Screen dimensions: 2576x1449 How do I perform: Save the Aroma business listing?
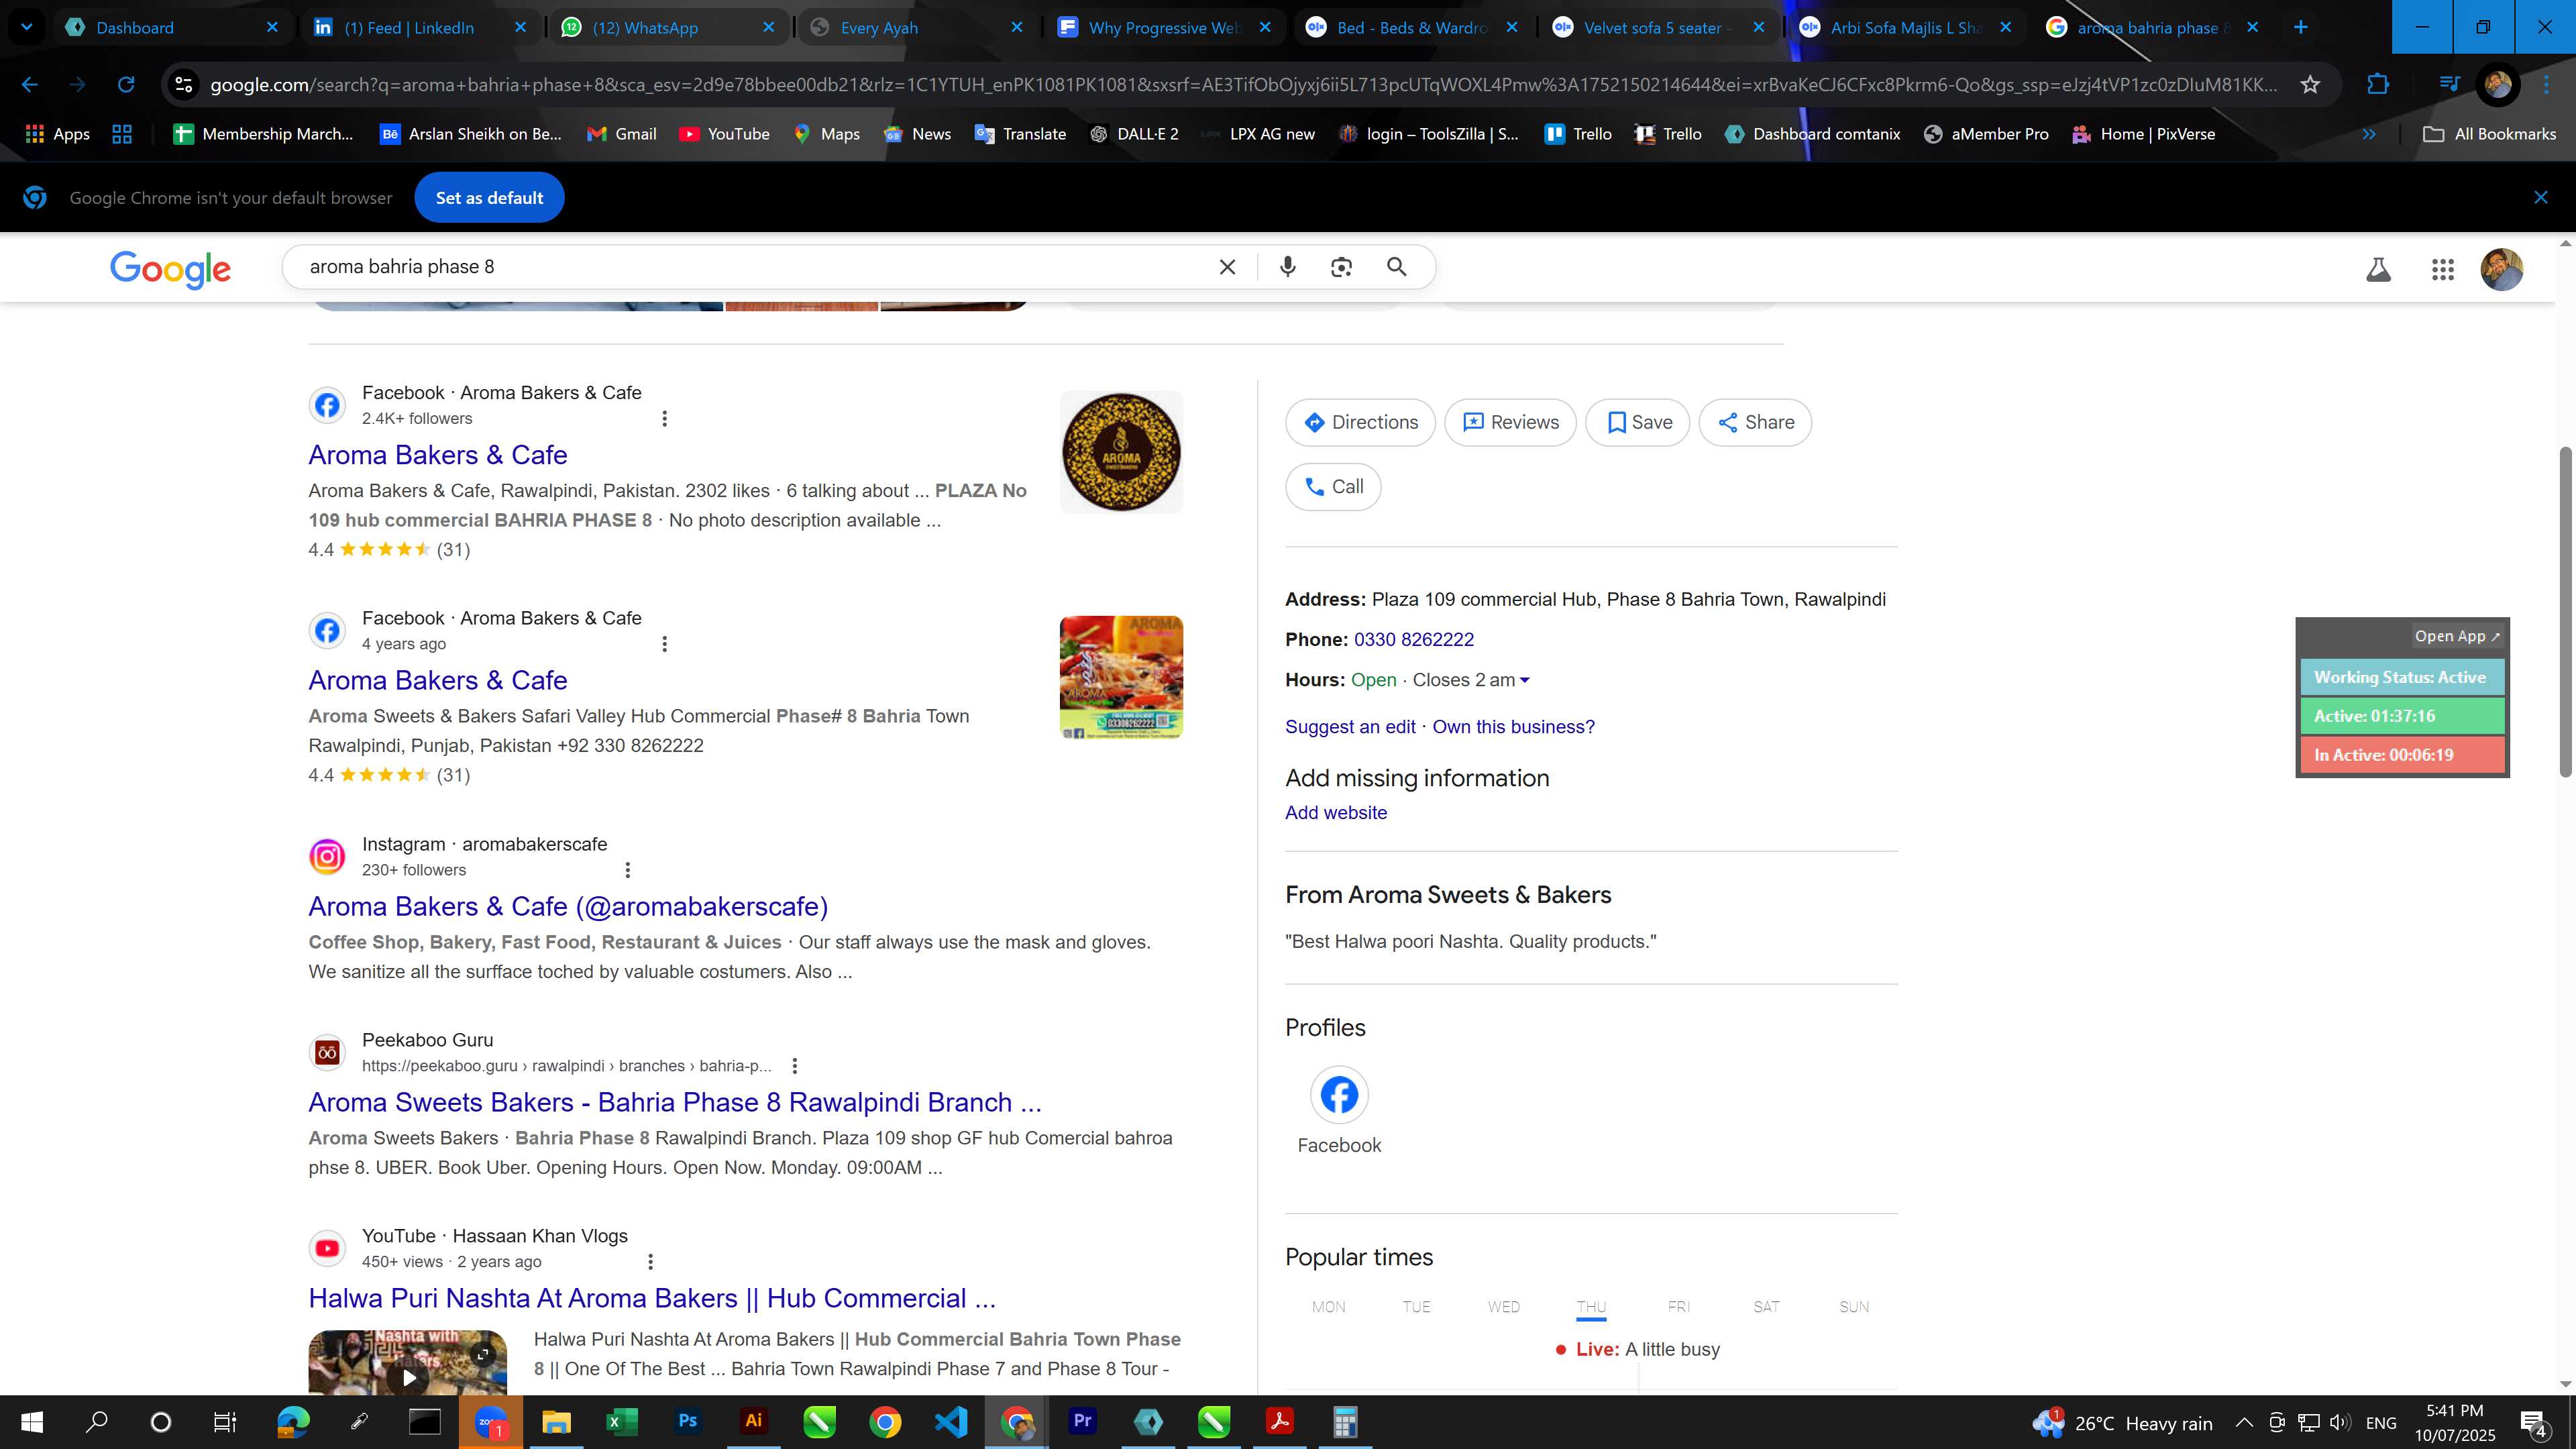click(1637, 422)
